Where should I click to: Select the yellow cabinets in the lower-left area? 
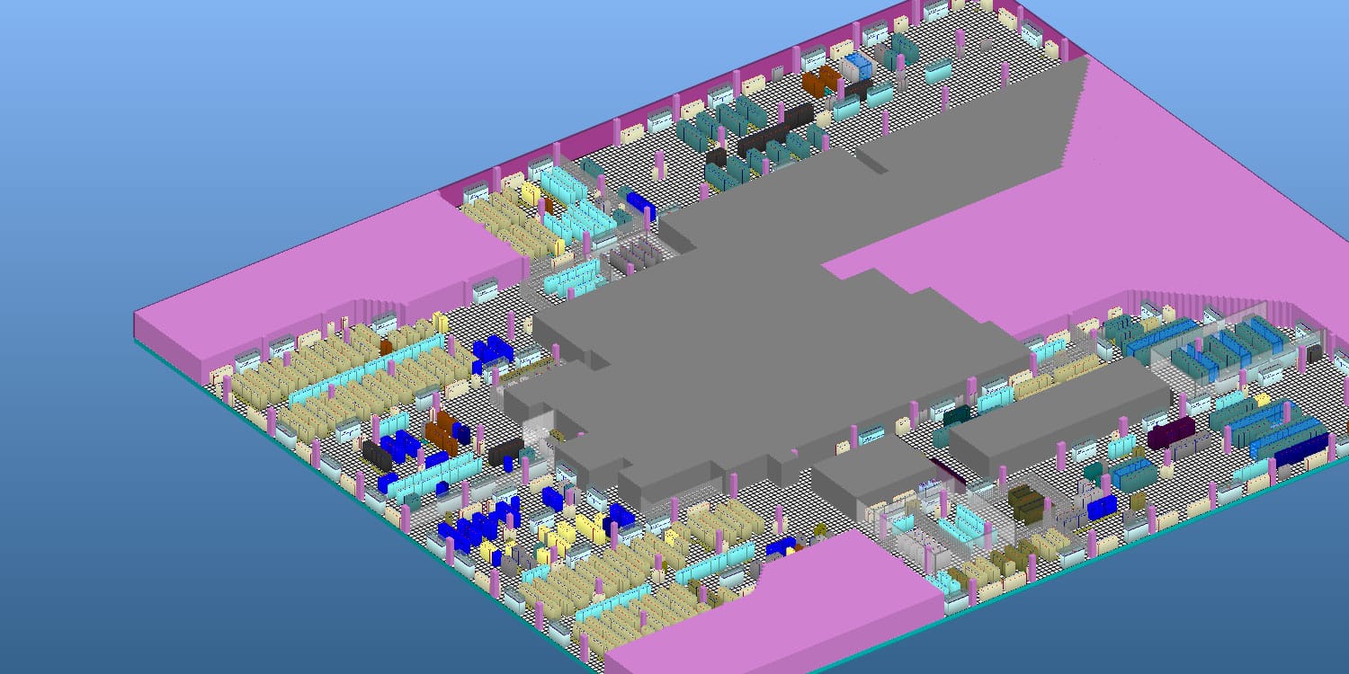pos(567,537)
